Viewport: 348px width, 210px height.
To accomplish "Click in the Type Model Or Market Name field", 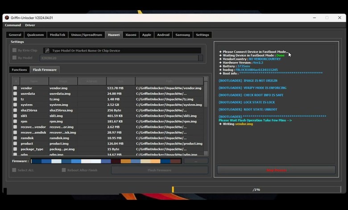I will click(x=125, y=50).
